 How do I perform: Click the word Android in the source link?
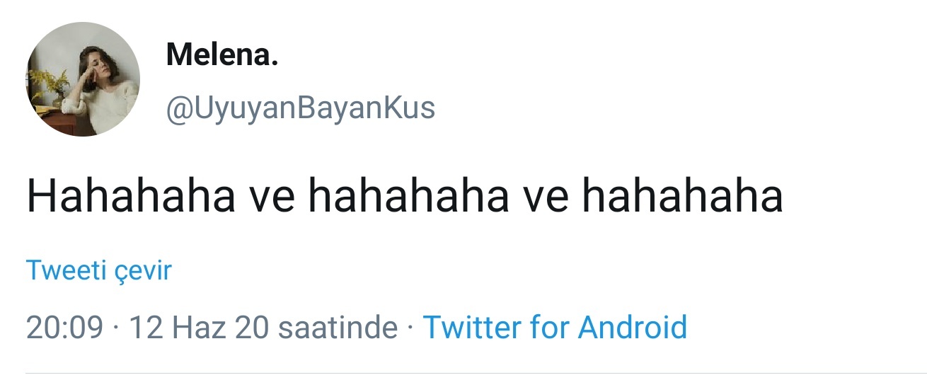click(x=633, y=328)
